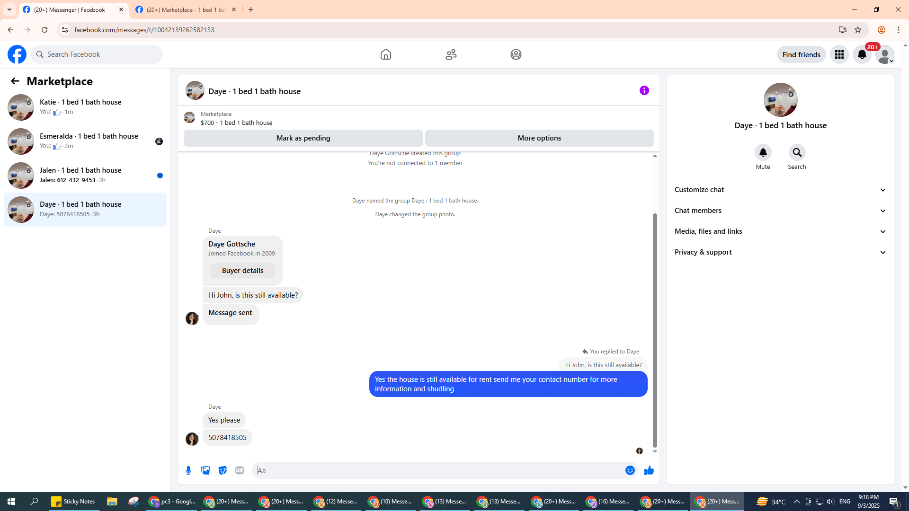Install app icon in the address bar

point(843,30)
